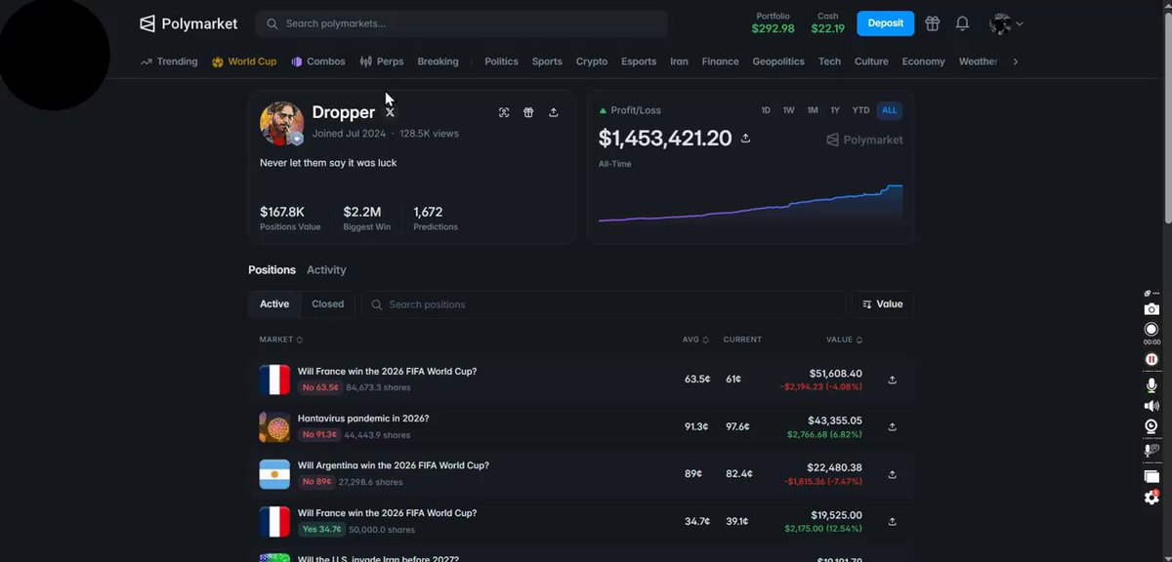Viewport: 1172px width, 562px height.
Task: Open the Hantavirus pandemic in 2026 market
Action: click(363, 419)
